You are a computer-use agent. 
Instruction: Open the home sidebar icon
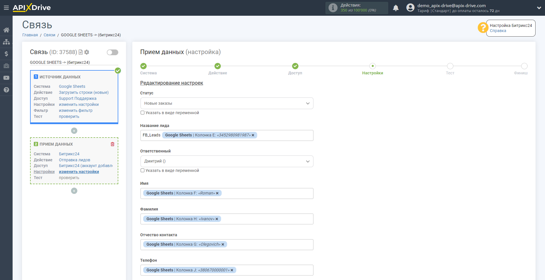point(6,30)
